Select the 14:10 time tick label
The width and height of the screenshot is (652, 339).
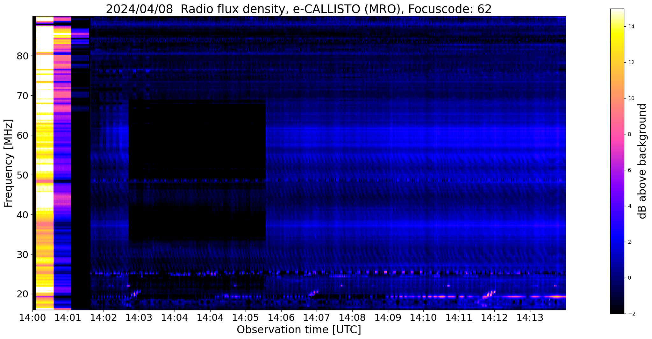point(423,317)
